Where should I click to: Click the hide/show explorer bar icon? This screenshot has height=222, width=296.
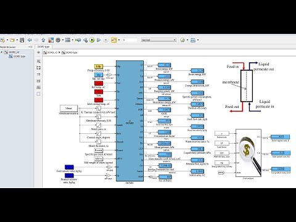pyautogui.click(x=38, y=52)
